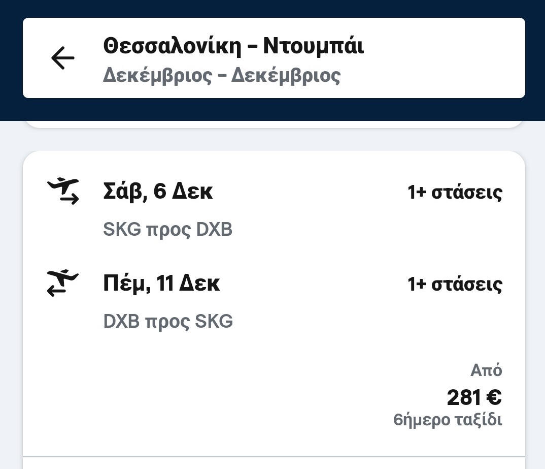Click the return flight plane icon
Screen dimensions: 545x469
[63, 283]
